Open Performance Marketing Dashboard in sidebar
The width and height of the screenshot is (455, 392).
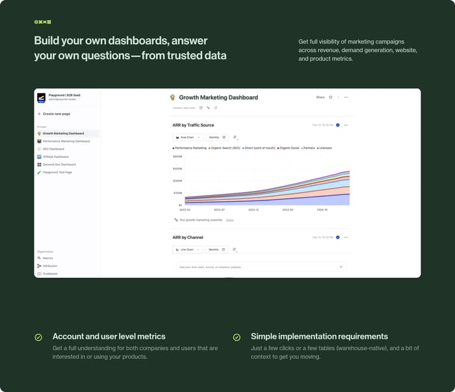tap(66, 141)
